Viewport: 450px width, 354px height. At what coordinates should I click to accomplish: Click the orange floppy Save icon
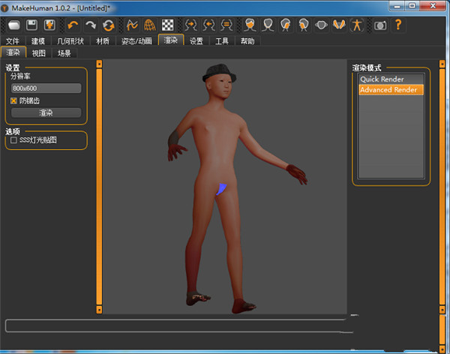(x=49, y=25)
